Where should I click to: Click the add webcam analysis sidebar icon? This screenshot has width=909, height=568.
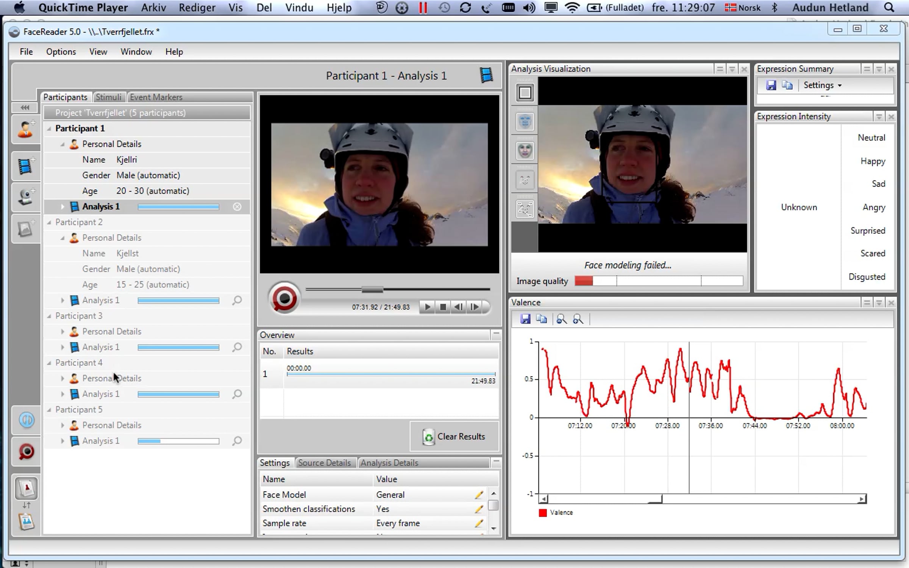click(26, 197)
